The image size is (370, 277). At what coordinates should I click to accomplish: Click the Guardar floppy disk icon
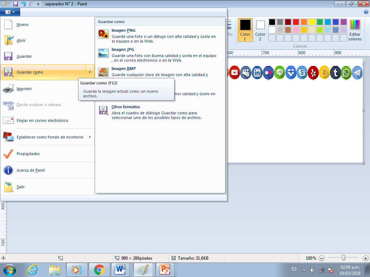[x=8, y=56]
